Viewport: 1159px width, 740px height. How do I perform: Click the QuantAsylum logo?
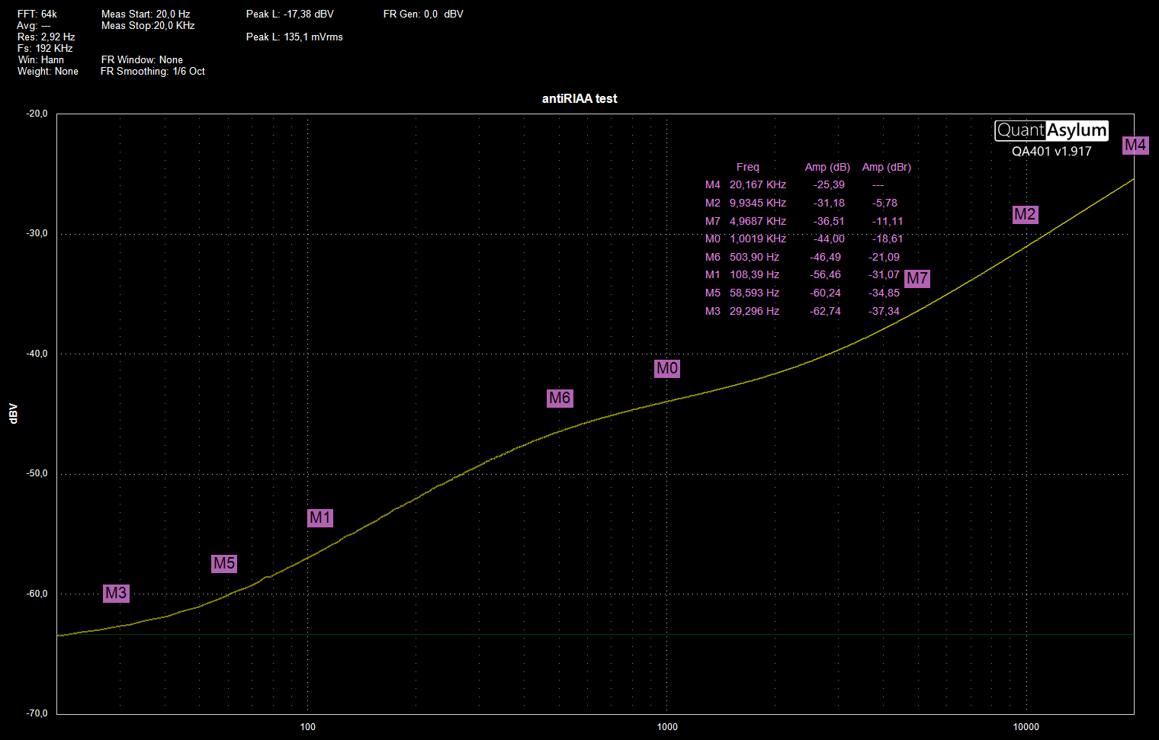tap(1051, 130)
